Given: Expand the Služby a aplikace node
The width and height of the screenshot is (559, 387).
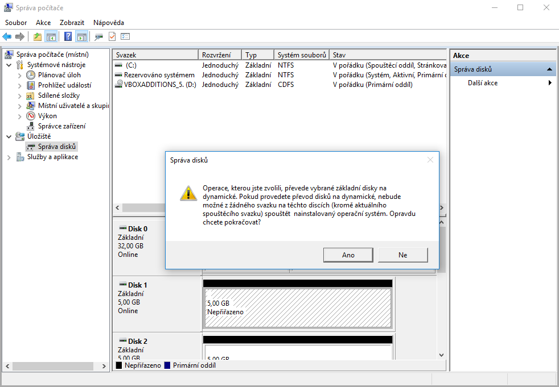Looking at the screenshot, I should (x=9, y=157).
